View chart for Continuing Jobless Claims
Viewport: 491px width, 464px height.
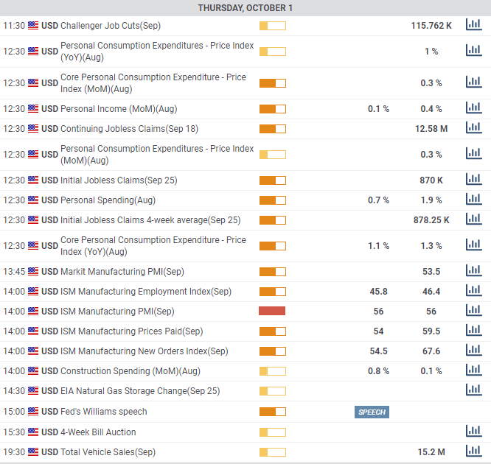[x=473, y=128]
